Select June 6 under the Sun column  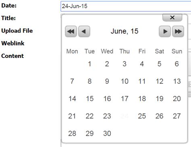point(177,64)
